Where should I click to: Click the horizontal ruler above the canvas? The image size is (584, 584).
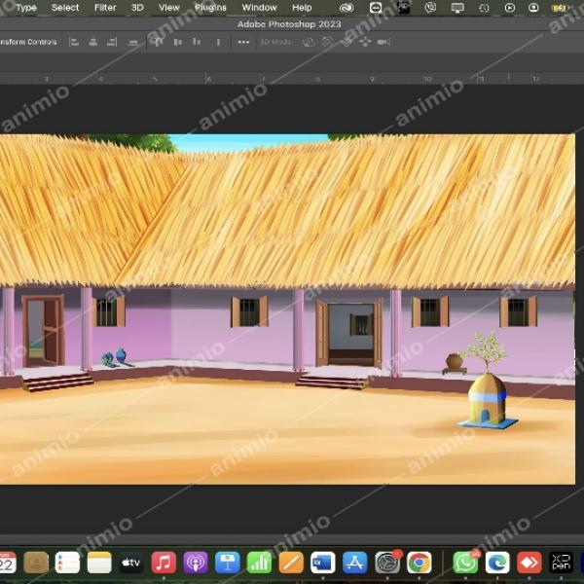pyautogui.click(x=292, y=79)
